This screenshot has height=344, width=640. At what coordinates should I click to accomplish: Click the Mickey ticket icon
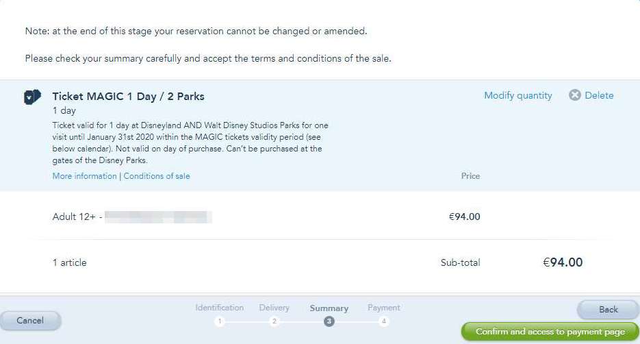coord(32,97)
